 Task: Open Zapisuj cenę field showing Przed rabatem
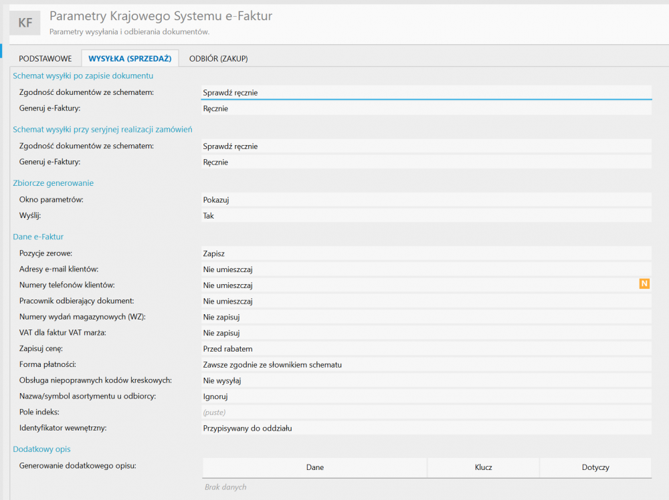426,349
